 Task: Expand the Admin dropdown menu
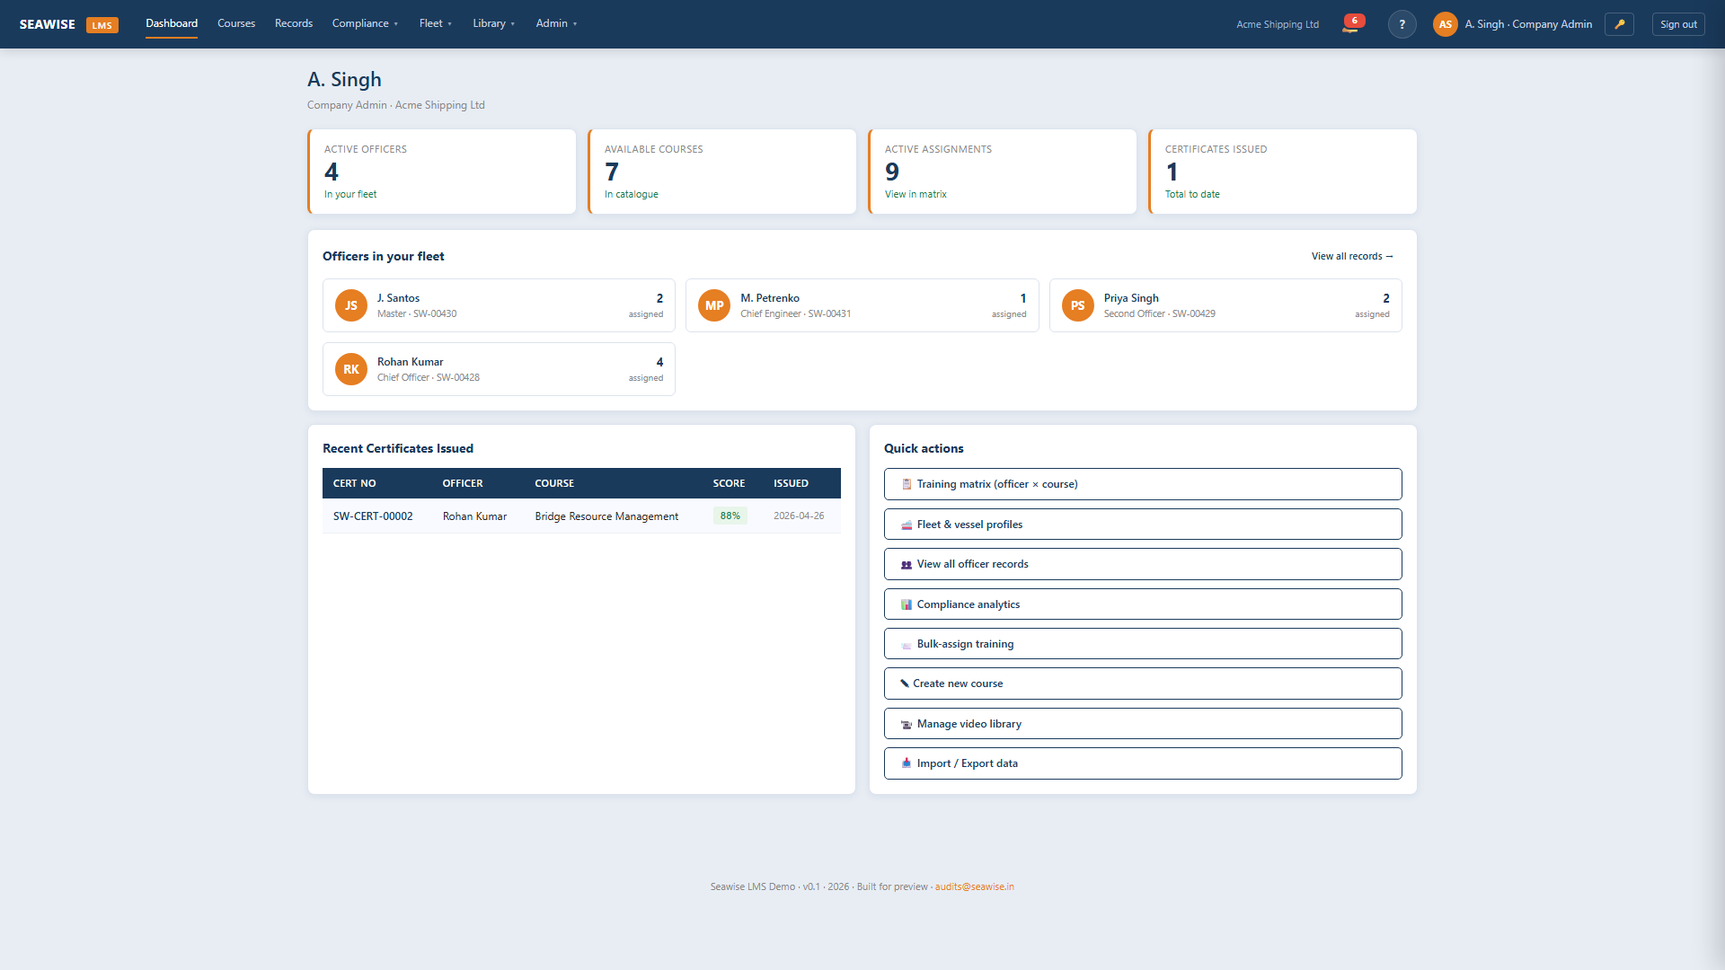point(556,23)
